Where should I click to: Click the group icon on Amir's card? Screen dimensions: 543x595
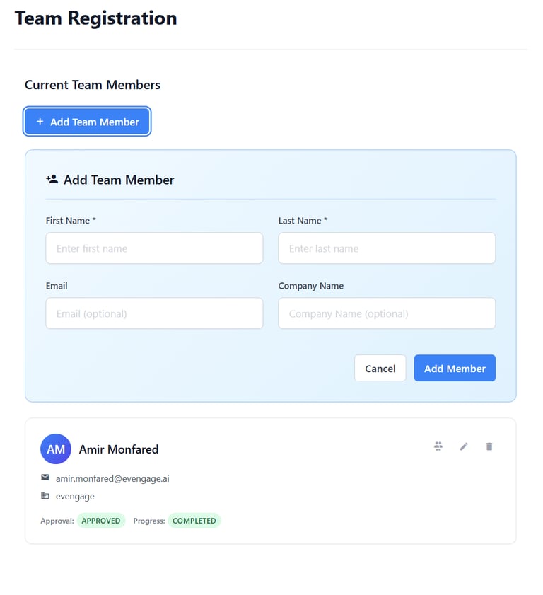[438, 446]
